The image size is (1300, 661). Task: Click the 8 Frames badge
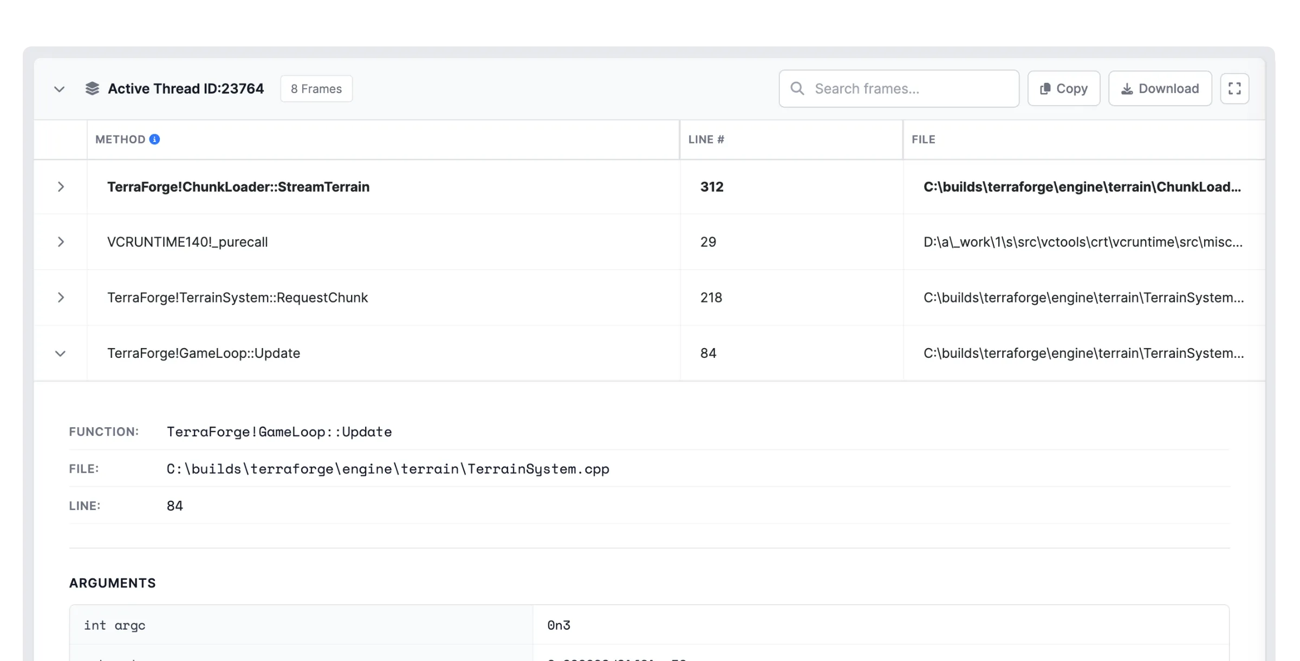316,89
